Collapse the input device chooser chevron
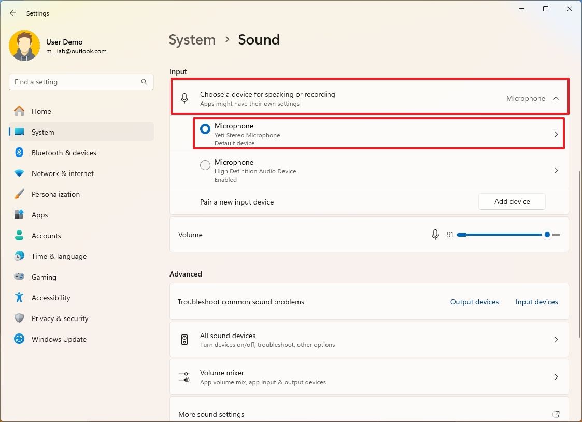This screenshot has width=582, height=422. 556,98
